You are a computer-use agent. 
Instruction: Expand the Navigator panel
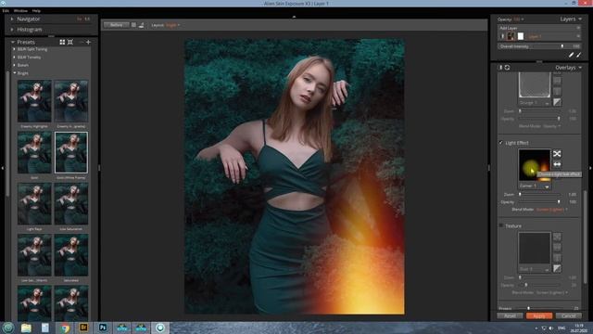12,19
